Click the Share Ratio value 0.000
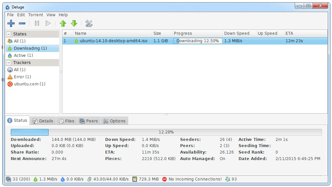The width and height of the screenshot is (332, 187). [x=57, y=152]
